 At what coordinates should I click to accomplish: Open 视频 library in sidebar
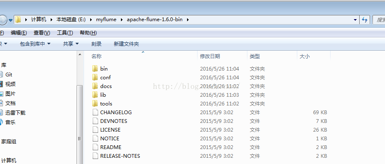pyautogui.click(x=10, y=84)
